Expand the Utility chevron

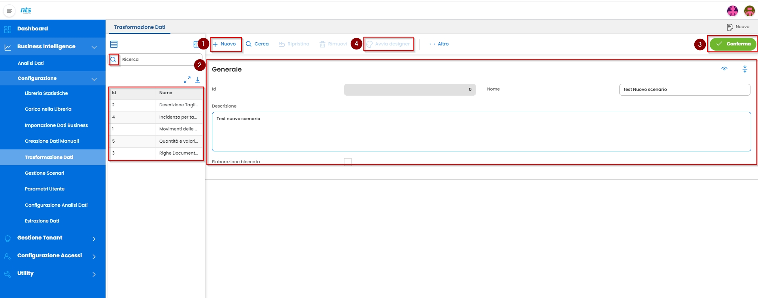tap(94, 274)
